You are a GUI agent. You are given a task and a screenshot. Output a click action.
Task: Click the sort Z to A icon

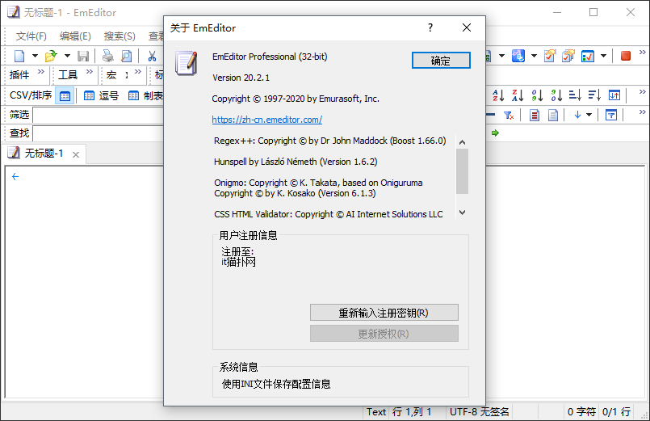(518, 95)
